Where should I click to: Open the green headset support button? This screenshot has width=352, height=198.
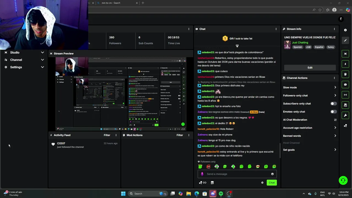tap(343, 180)
